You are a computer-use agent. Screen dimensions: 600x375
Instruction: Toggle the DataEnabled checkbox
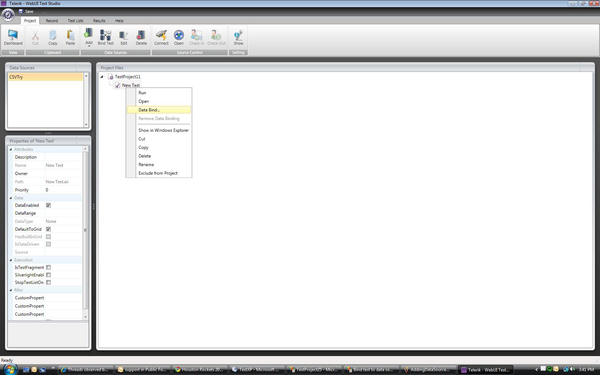(48, 205)
